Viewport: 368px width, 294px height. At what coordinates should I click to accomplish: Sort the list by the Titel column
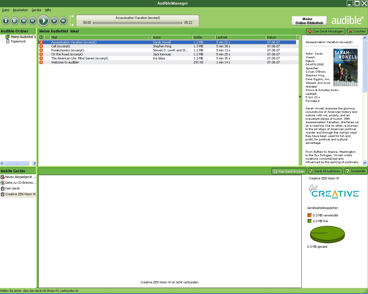coord(98,37)
